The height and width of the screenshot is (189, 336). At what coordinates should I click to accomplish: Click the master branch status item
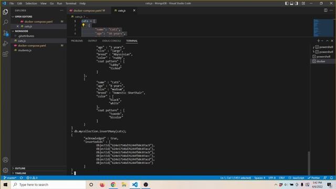click(10, 178)
